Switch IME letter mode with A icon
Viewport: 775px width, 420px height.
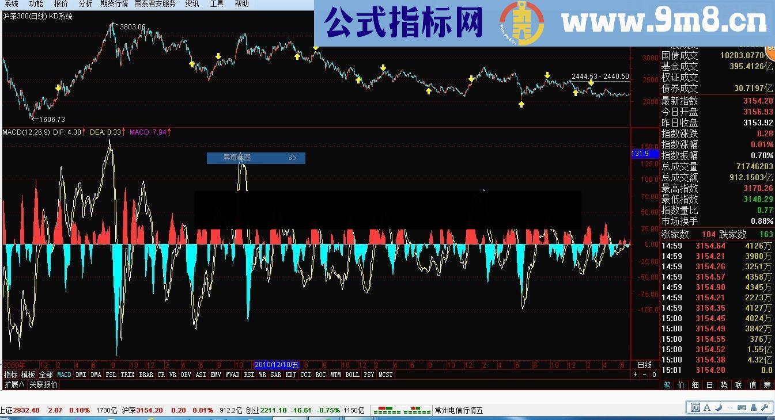click(x=707, y=408)
